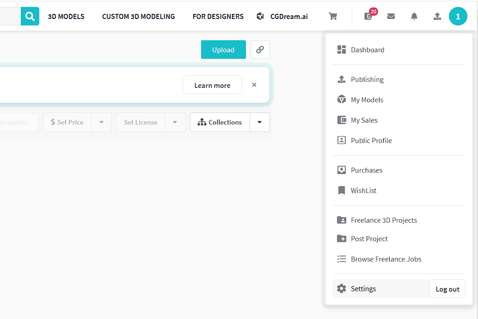This screenshot has width=478, height=319.
Task: Click the Browse Freelance Jobs list icon
Action: [x=342, y=259]
